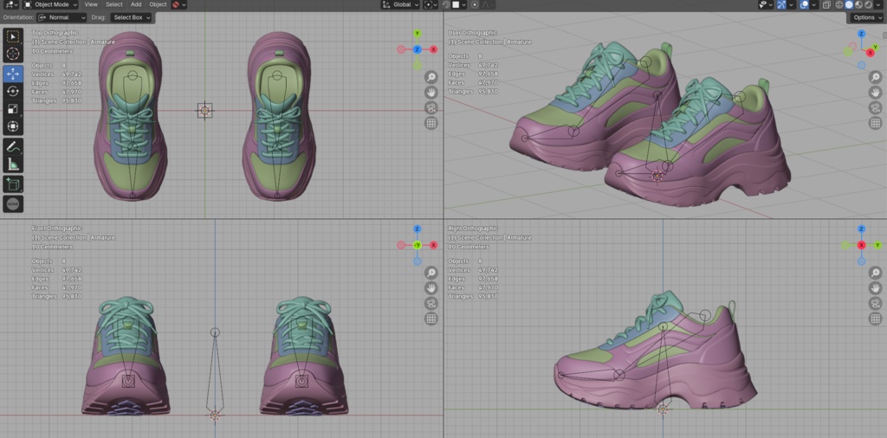Toggle camera view in Front Orthographic viewport
887x438 pixels.
[431, 304]
